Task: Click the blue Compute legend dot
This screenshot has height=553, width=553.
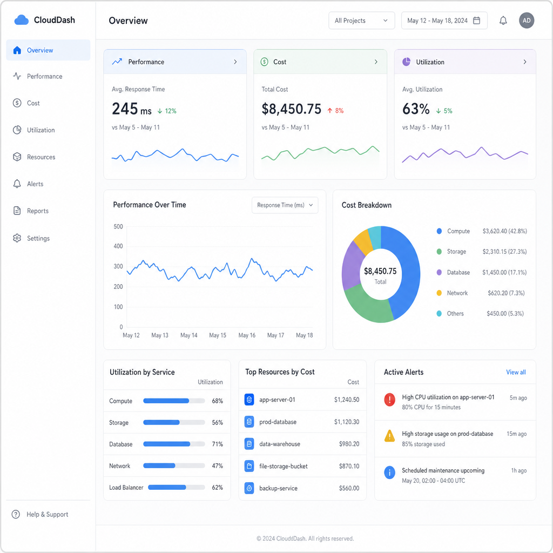Action: coord(439,231)
